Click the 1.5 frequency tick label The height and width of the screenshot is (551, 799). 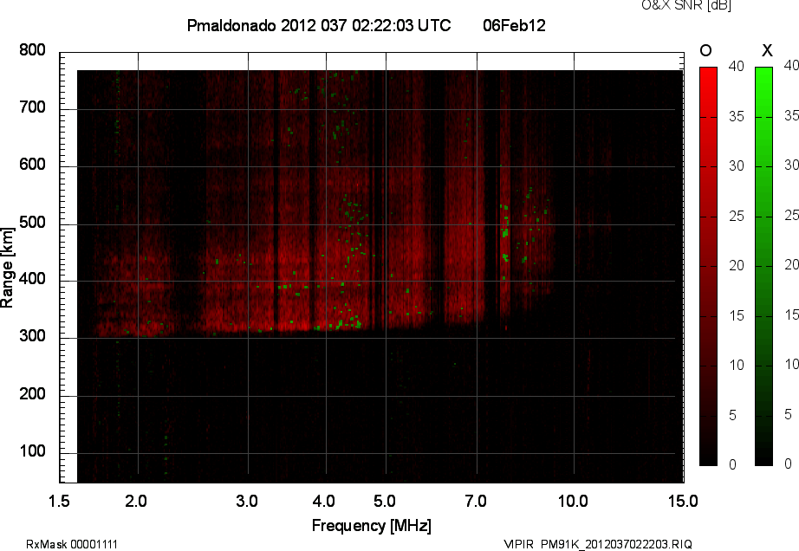pos(60,501)
